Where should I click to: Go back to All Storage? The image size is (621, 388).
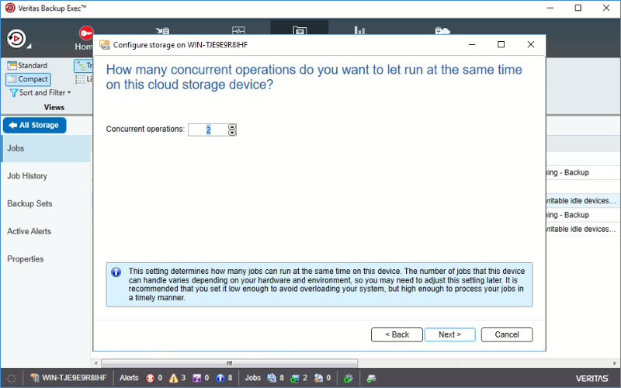[34, 125]
